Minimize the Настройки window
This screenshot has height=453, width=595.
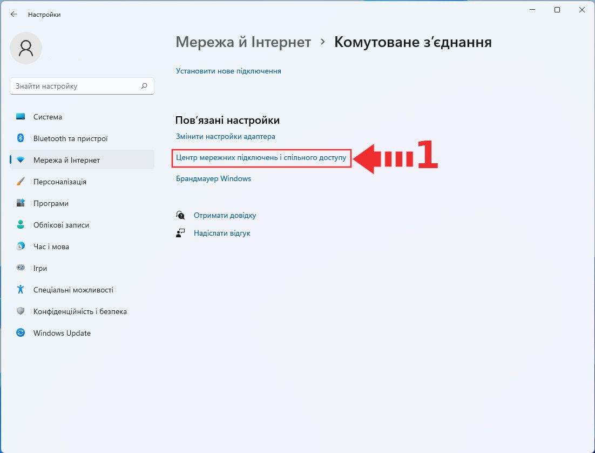532,10
